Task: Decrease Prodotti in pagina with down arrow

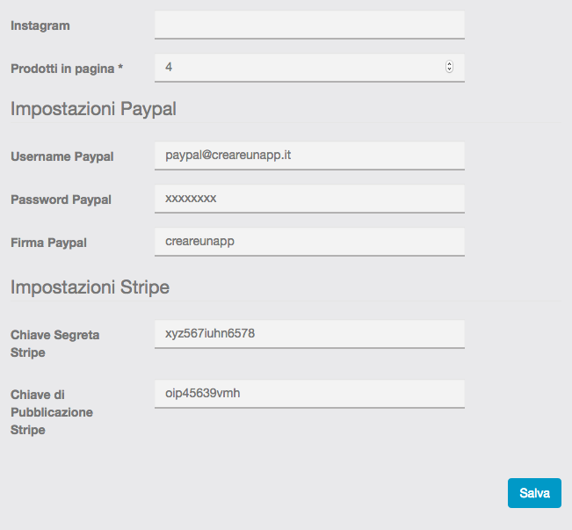Action: (450, 69)
